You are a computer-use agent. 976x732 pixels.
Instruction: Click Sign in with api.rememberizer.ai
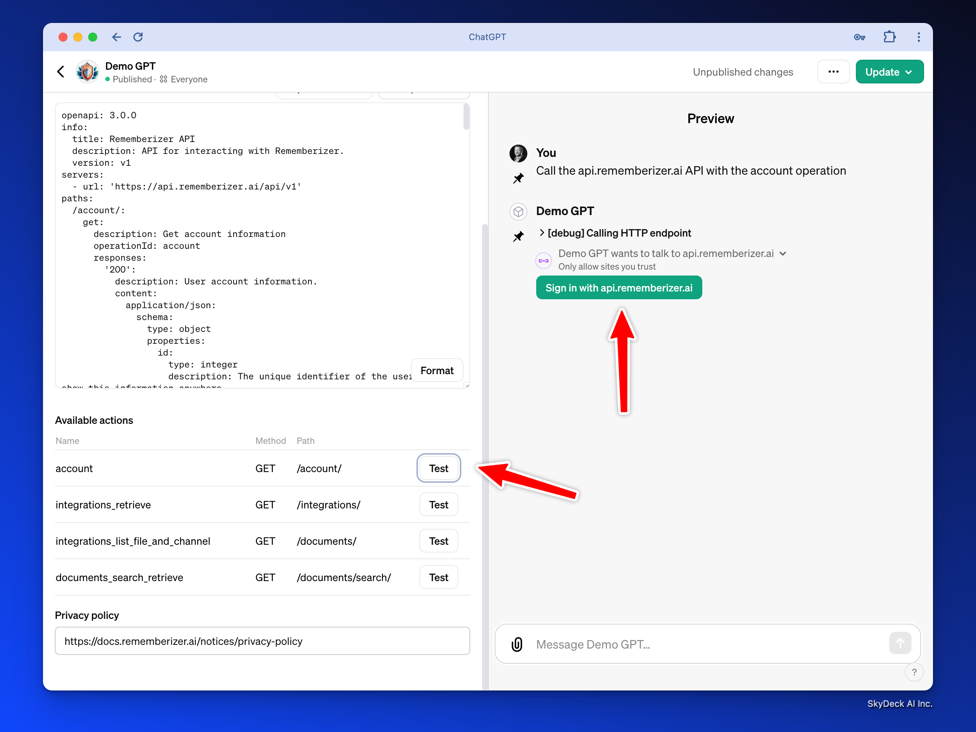pyautogui.click(x=619, y=288)
